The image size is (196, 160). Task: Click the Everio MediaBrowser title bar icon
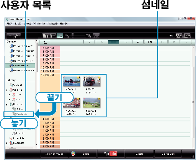pos(7,19)
